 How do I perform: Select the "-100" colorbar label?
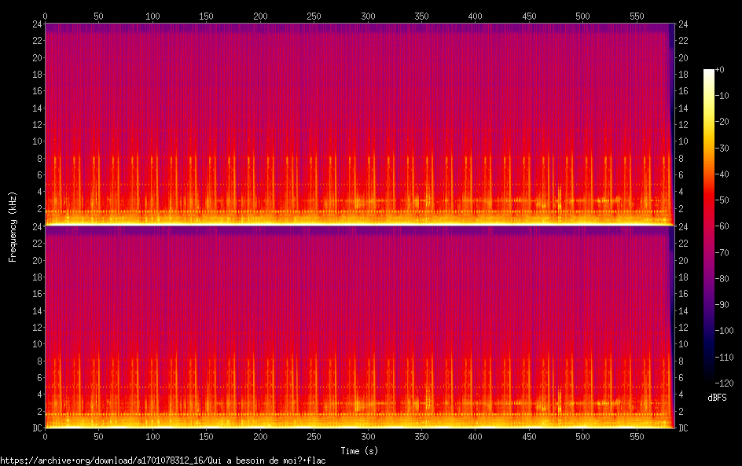tap(725, 331)
